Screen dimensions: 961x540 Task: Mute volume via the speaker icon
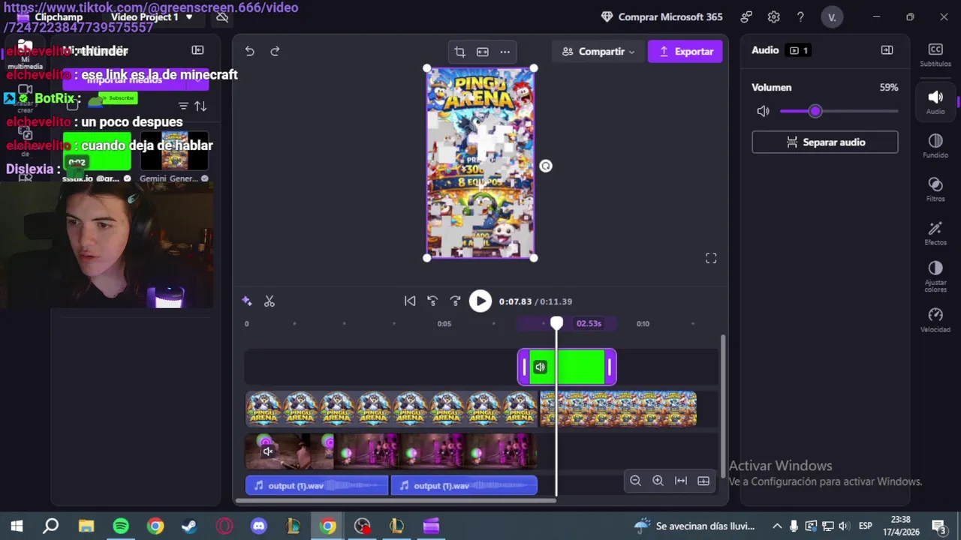[x=763, y=111]
